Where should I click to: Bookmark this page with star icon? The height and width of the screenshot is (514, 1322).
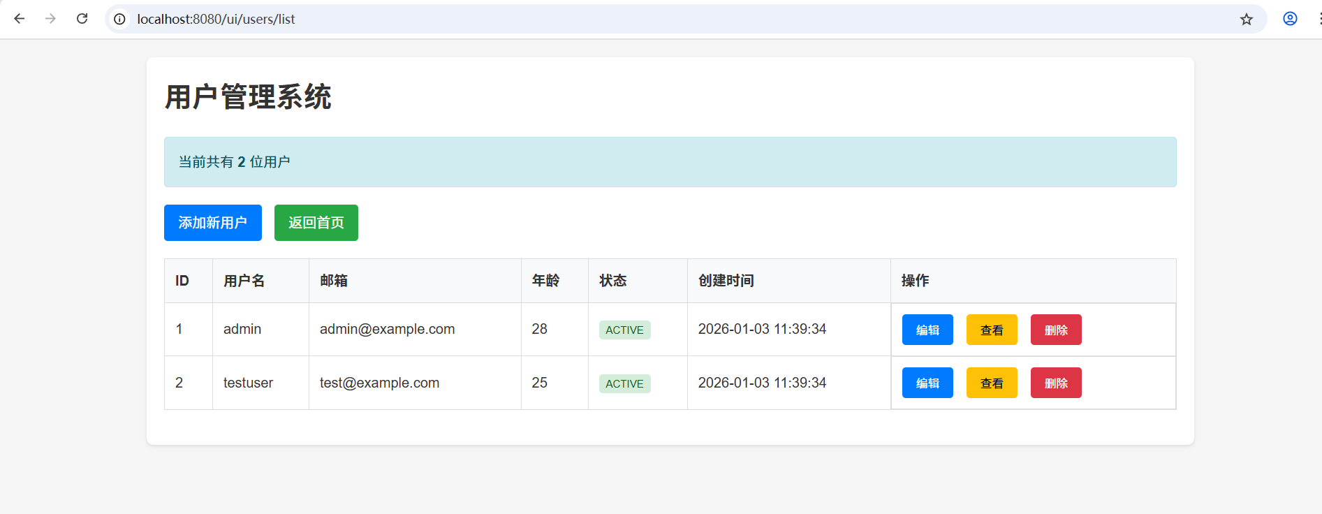(x=1247, y=19)
